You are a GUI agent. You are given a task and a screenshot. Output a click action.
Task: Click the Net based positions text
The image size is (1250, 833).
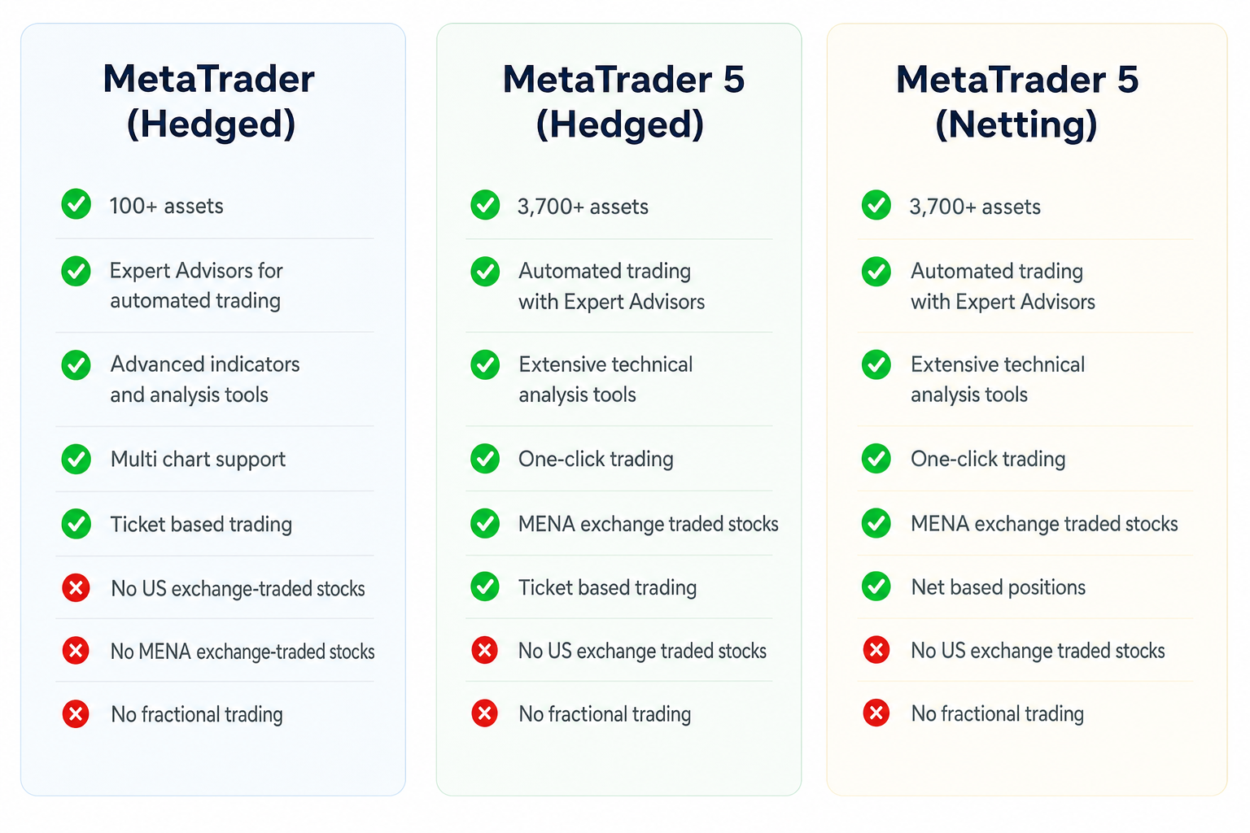pos(999,587)
